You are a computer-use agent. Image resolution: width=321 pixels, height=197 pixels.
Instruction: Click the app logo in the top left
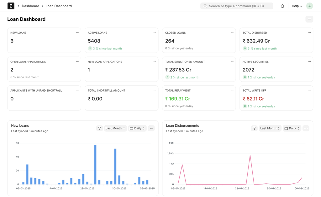[11, 6]
